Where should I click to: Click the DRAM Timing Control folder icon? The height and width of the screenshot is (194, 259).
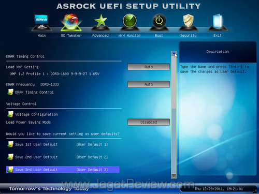[x=10, y=92]
